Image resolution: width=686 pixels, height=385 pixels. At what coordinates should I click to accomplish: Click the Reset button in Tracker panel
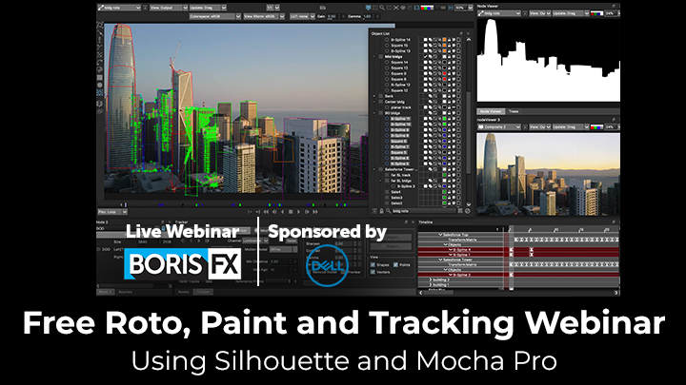click(x=292, y=241)
